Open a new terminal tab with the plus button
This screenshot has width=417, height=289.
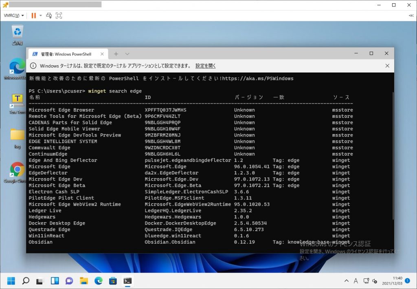tap(116, 54)
